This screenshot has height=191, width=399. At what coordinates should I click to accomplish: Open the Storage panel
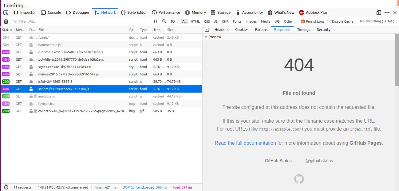click(220, 13)
